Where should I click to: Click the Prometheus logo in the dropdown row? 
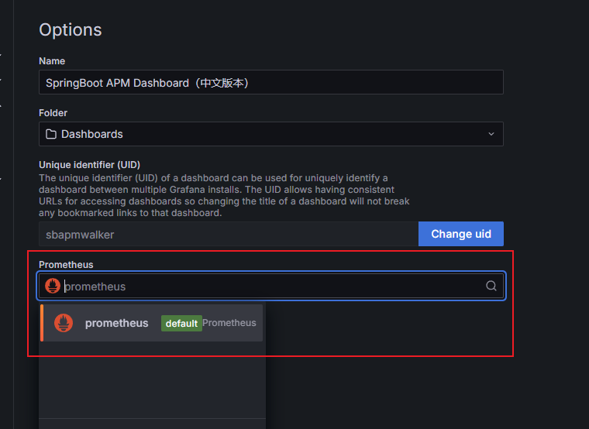click(64, 323)
